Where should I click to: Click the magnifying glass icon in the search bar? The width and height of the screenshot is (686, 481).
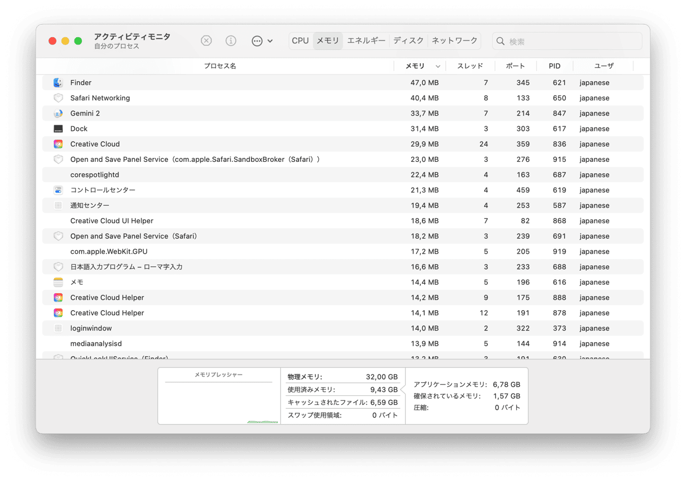[x=500, y=41]
